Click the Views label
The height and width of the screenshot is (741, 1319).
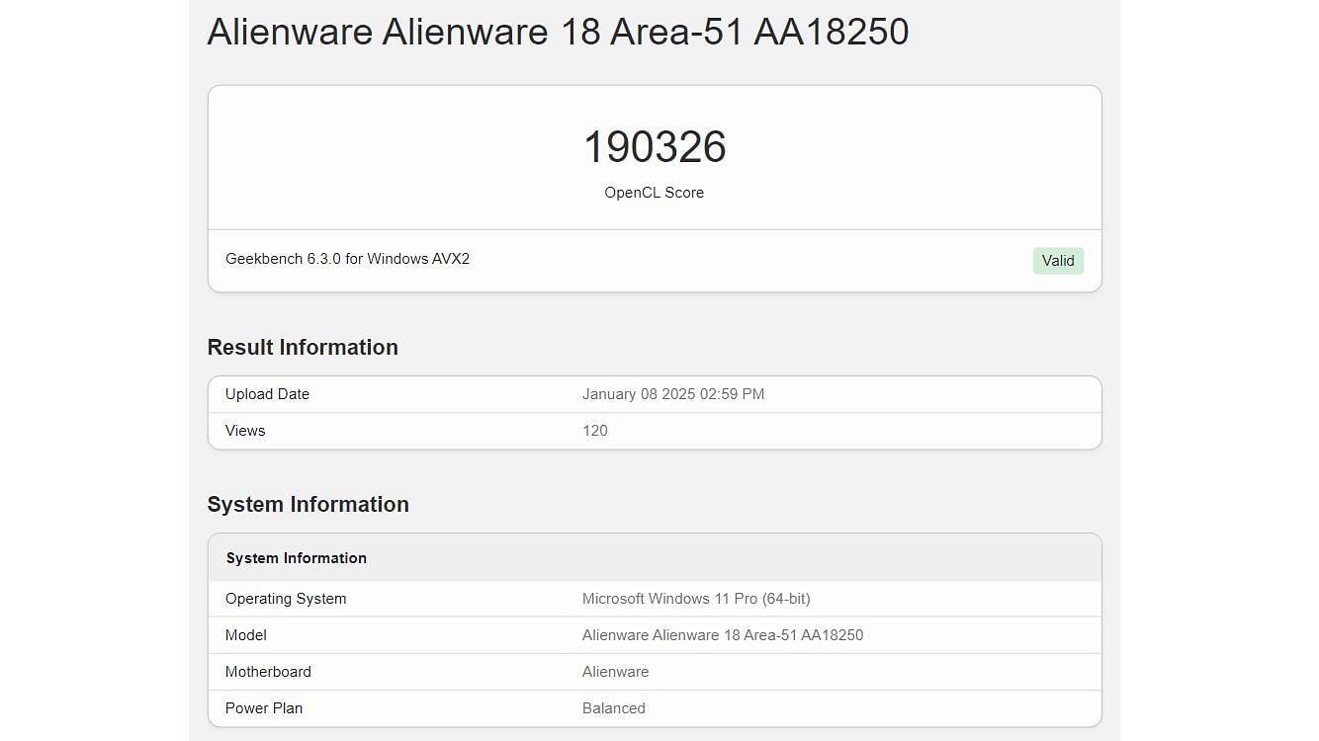click(x=245, y=431)
